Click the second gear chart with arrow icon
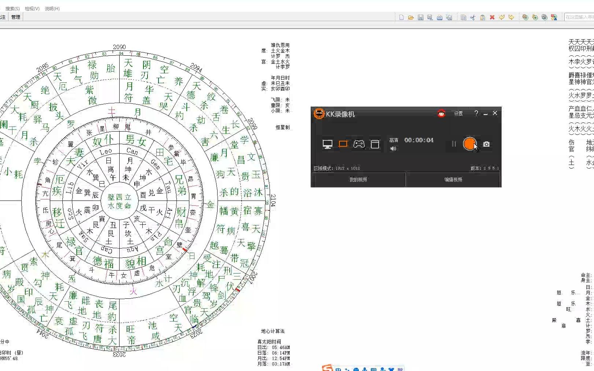The height and width of the screenshot is (371, 594). coord(535,17)
